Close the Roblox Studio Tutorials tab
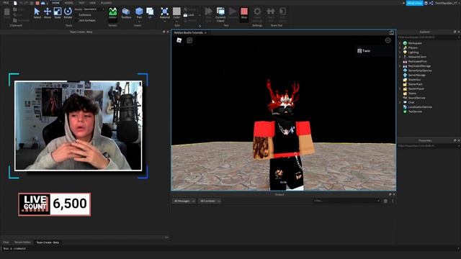The width and height of the screenshot is (461, 259). point(205,32)
